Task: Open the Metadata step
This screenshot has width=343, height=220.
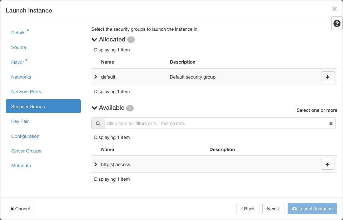Action: click(x=21, y=165)
